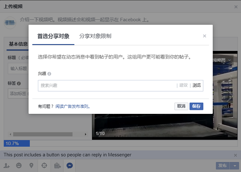Close the sharing audience dialog
The width and height of the screenshot is (241, 172).
(204, 36)
